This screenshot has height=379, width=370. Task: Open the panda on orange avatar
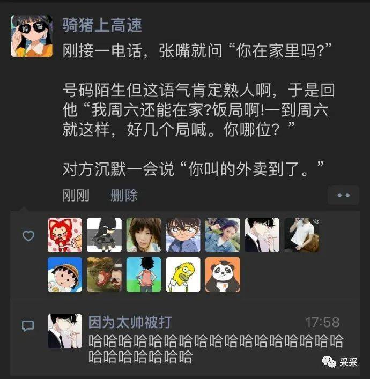223,274
